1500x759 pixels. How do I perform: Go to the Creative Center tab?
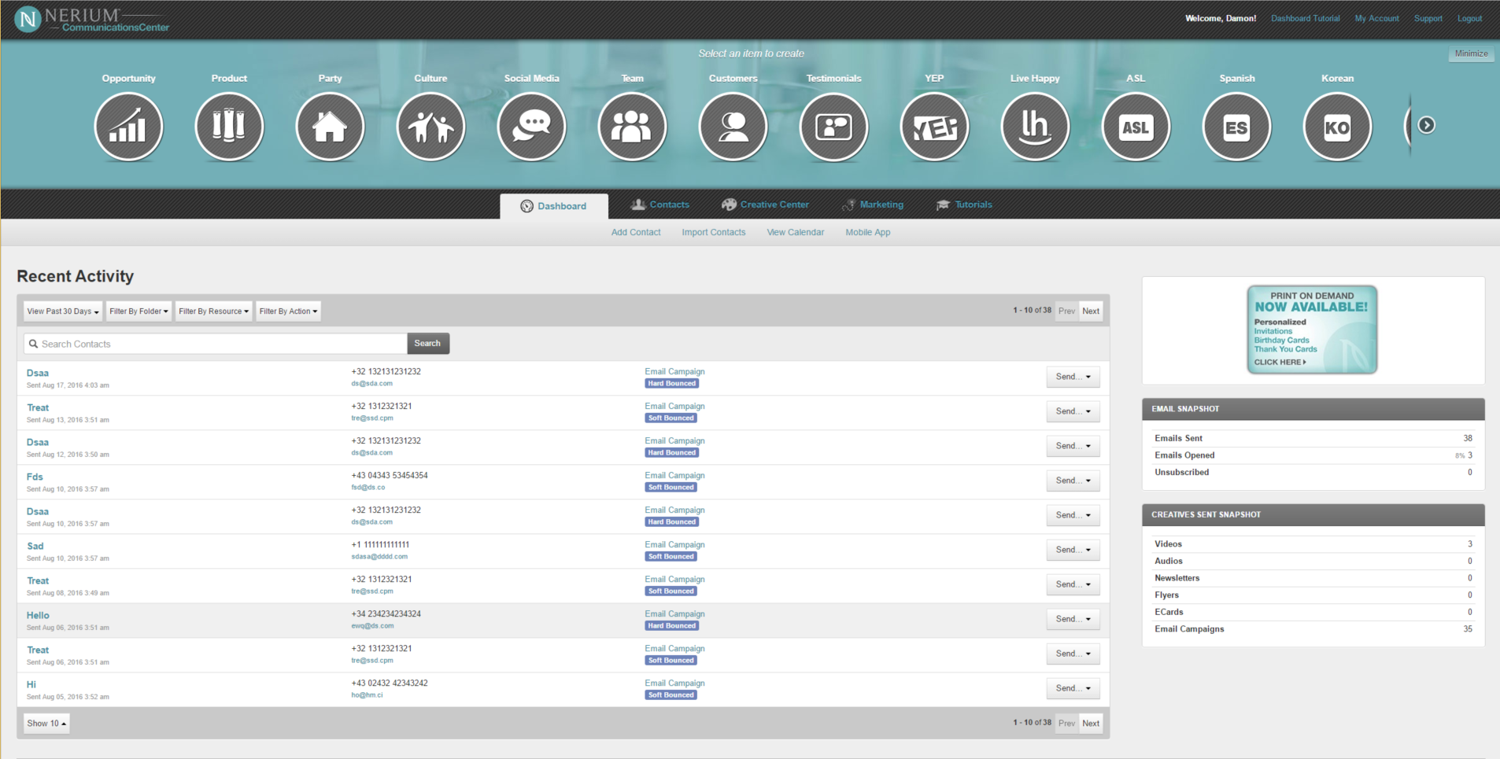765,204
